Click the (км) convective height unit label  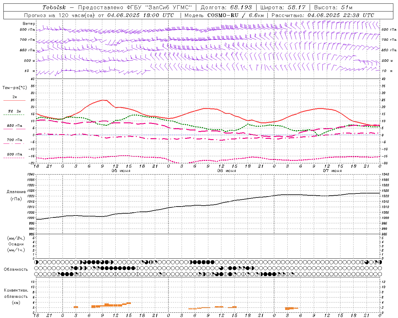[x=16, y=302]
